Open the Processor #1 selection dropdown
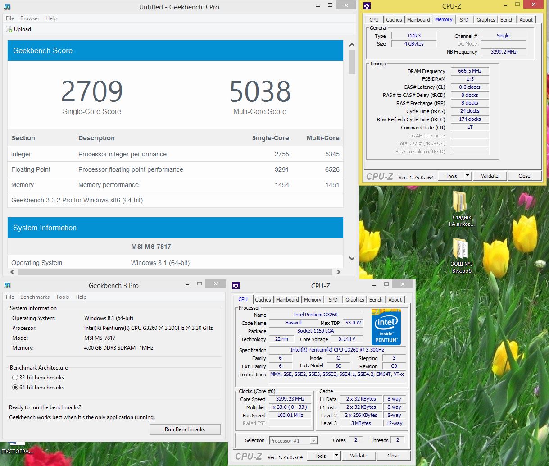Viewport: 549px width, 466px height. click(293, 440)
